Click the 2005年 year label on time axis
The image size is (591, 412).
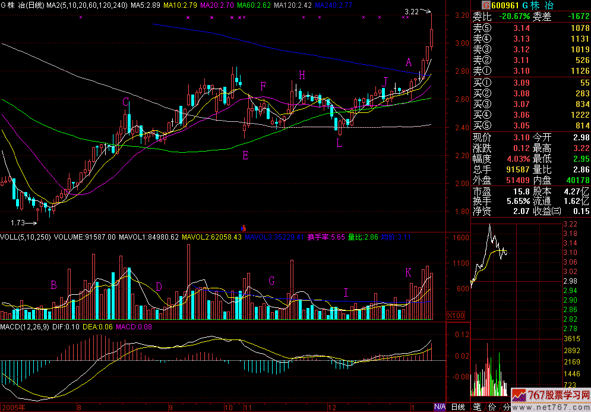(x=13, y=407)
